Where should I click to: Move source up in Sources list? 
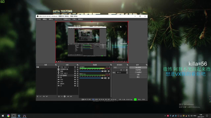pos(68,96)
